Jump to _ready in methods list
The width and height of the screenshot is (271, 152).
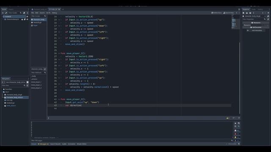click(33, 76)
